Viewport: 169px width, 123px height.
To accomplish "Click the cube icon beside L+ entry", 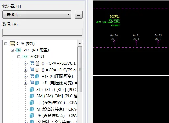I will (32, 103).
